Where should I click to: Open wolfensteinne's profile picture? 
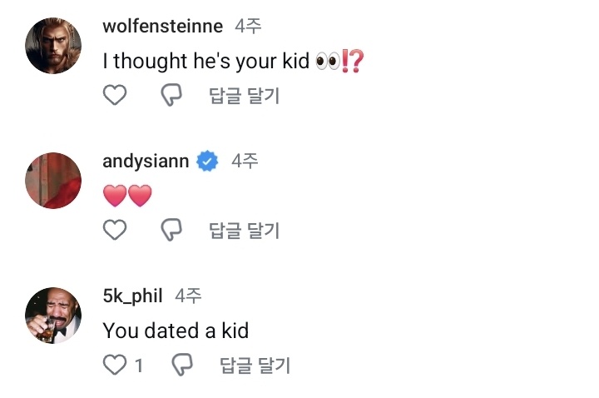click(x=53, y=46)
